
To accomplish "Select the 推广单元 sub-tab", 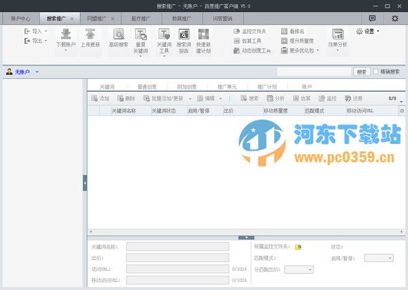I will [227, 86].
